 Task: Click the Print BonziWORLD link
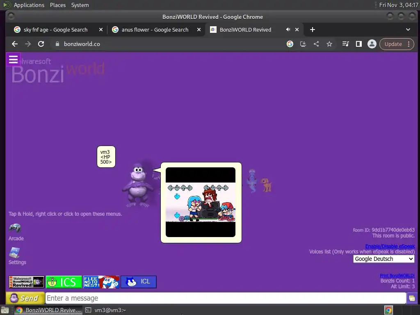tap(397, 275)
